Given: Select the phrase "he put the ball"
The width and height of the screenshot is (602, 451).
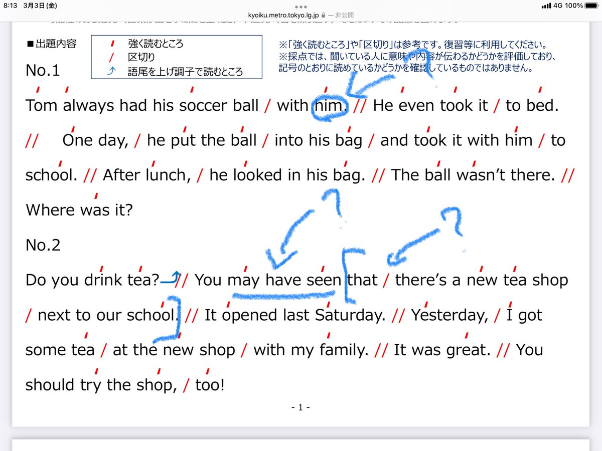Looking at the screenshot, I should 202,141.
